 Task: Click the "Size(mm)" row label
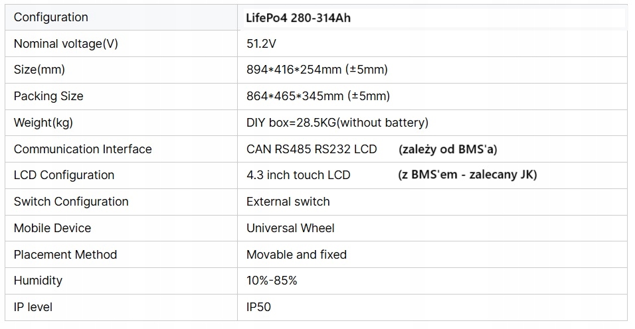point(39,70)
